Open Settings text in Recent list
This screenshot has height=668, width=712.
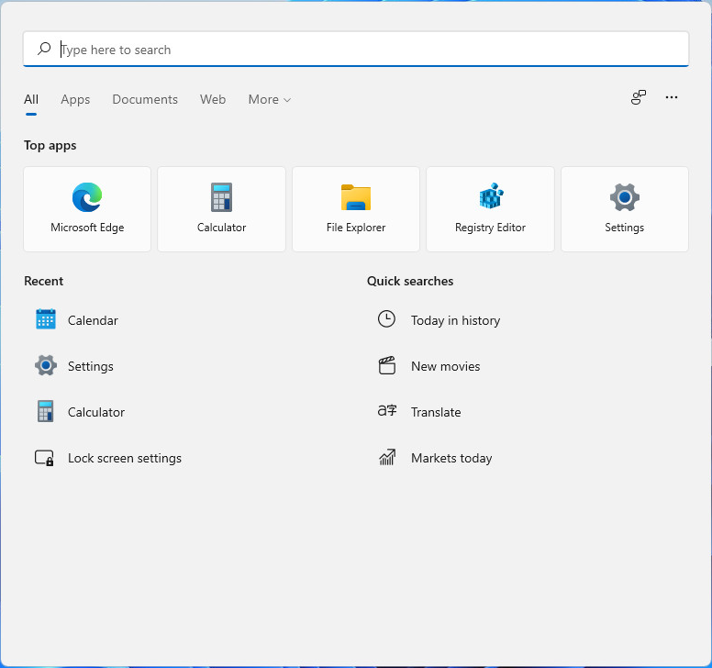[90, 366]
